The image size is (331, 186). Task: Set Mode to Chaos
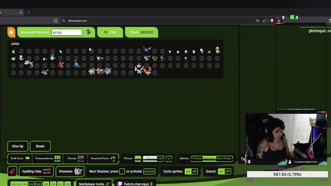coord(197,159)
